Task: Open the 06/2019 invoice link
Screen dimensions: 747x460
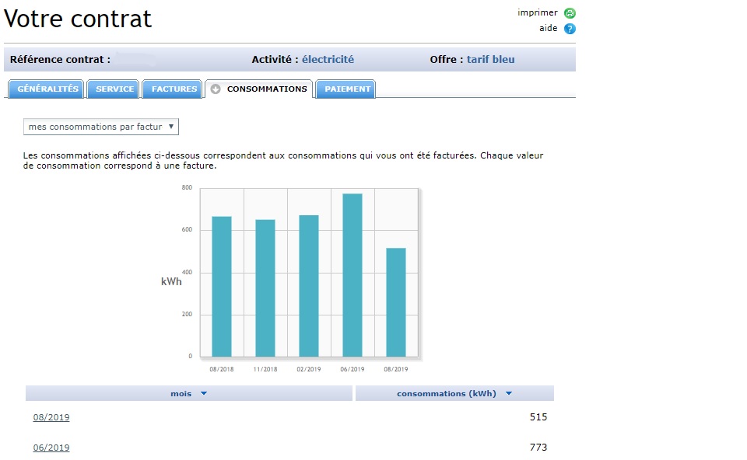Action: click(x=51, y=448)
